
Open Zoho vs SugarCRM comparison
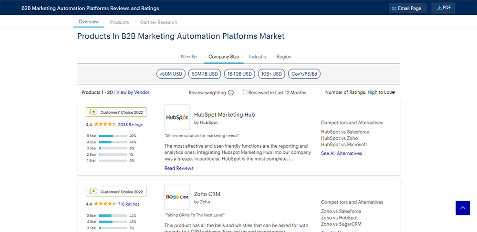point(341,224)
